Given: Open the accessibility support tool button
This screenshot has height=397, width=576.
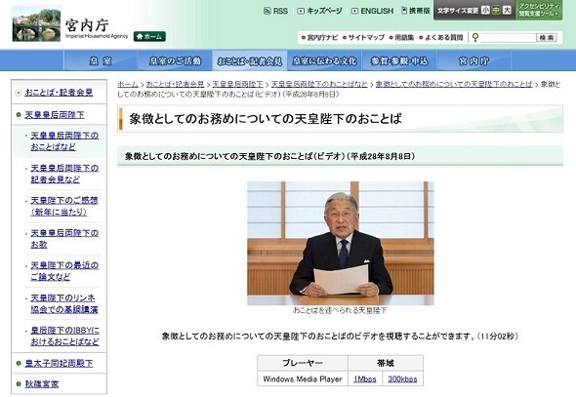Looking at the screenshot, I should coord(539,11).
